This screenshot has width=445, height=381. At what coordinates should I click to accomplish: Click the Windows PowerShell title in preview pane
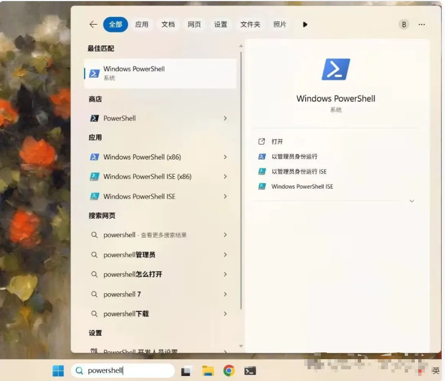click(x=336, y=98)
